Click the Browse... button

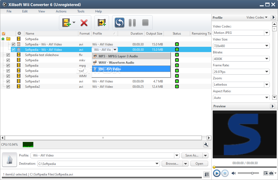click(172, 164)
